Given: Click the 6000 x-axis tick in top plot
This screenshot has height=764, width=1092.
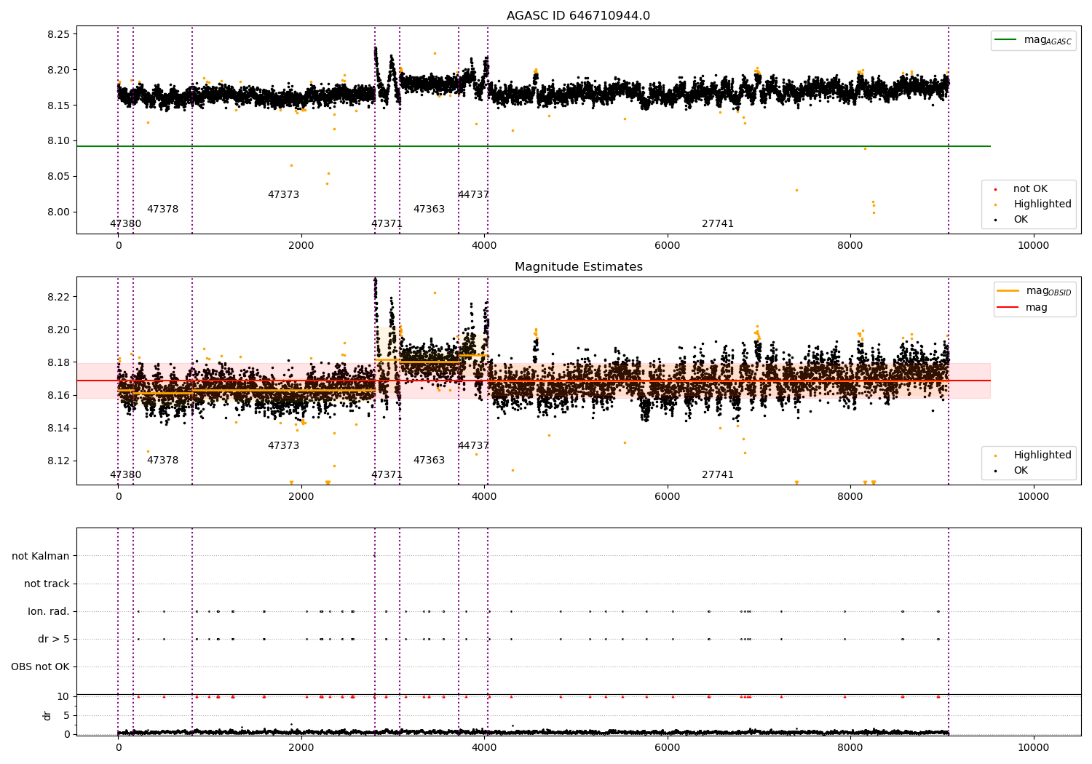Looking at the screenshot, I should click(x=668, y=245).
